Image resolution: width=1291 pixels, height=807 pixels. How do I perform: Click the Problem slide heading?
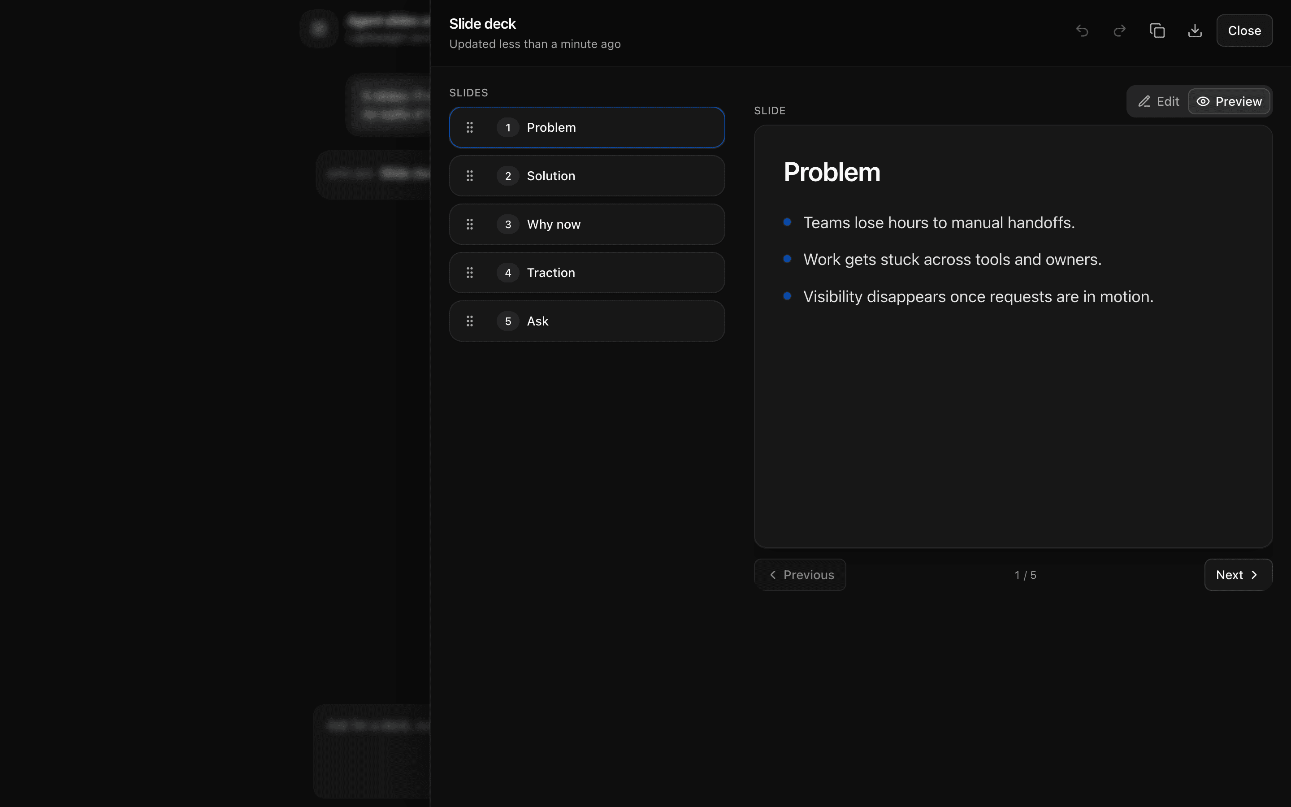[832, 173]
